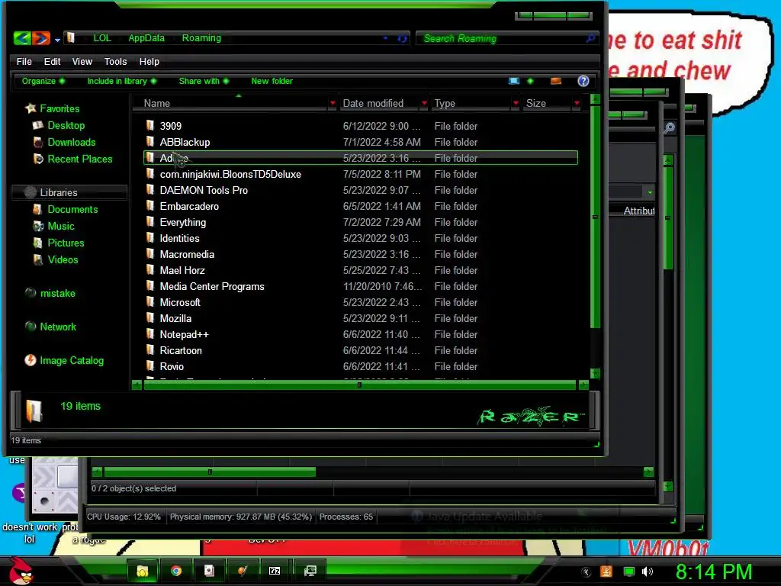The width and height of the screenshot is (781, 586).
Task: Open the address bar history dropdown
Action: click(x=385, y=38)
